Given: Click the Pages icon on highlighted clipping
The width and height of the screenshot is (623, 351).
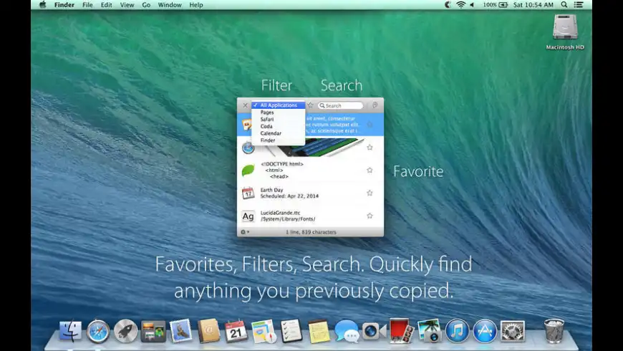Looking at the screenshot, I should (x=247, y=125).
